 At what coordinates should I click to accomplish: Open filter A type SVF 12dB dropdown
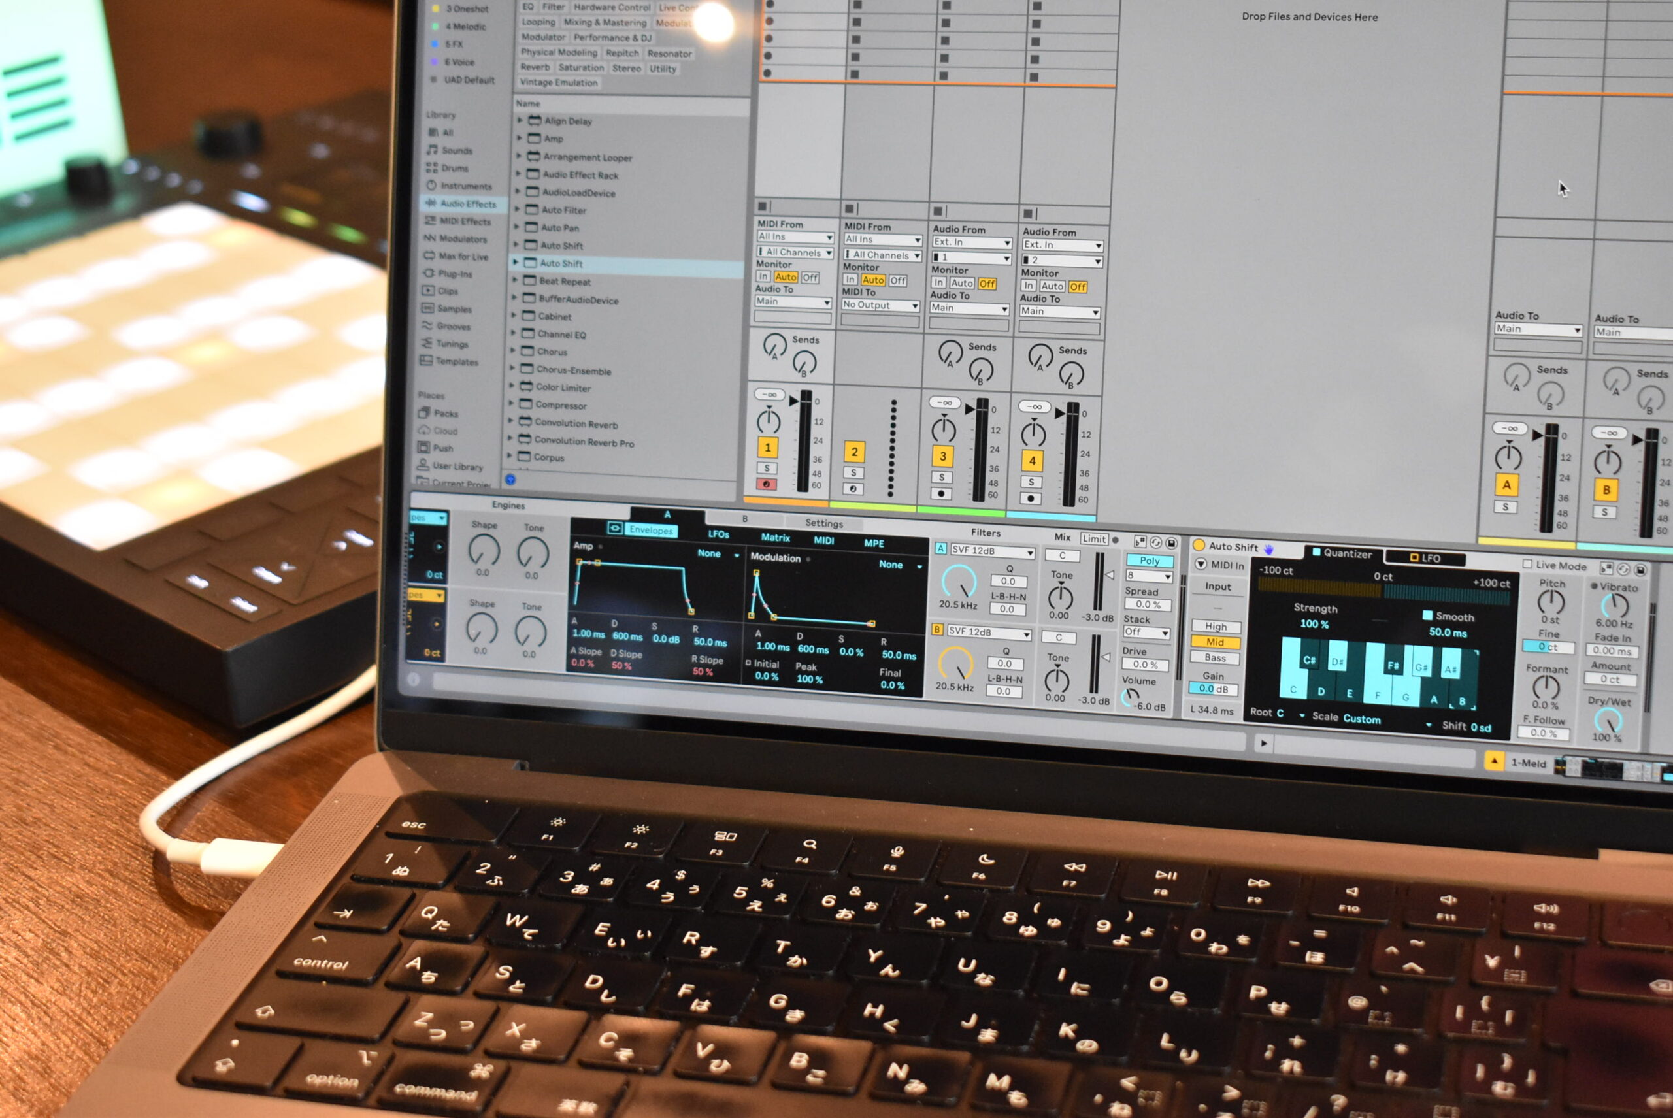(x=992, y=551)
